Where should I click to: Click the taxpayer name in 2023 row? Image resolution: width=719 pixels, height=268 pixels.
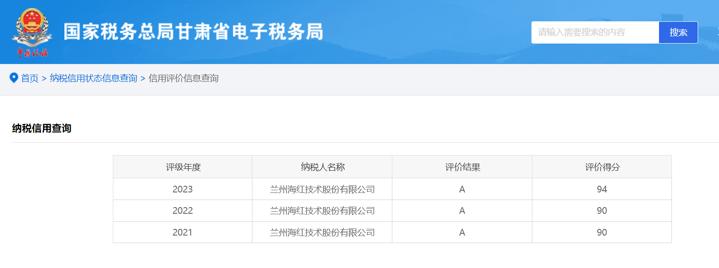pos(322,189)
